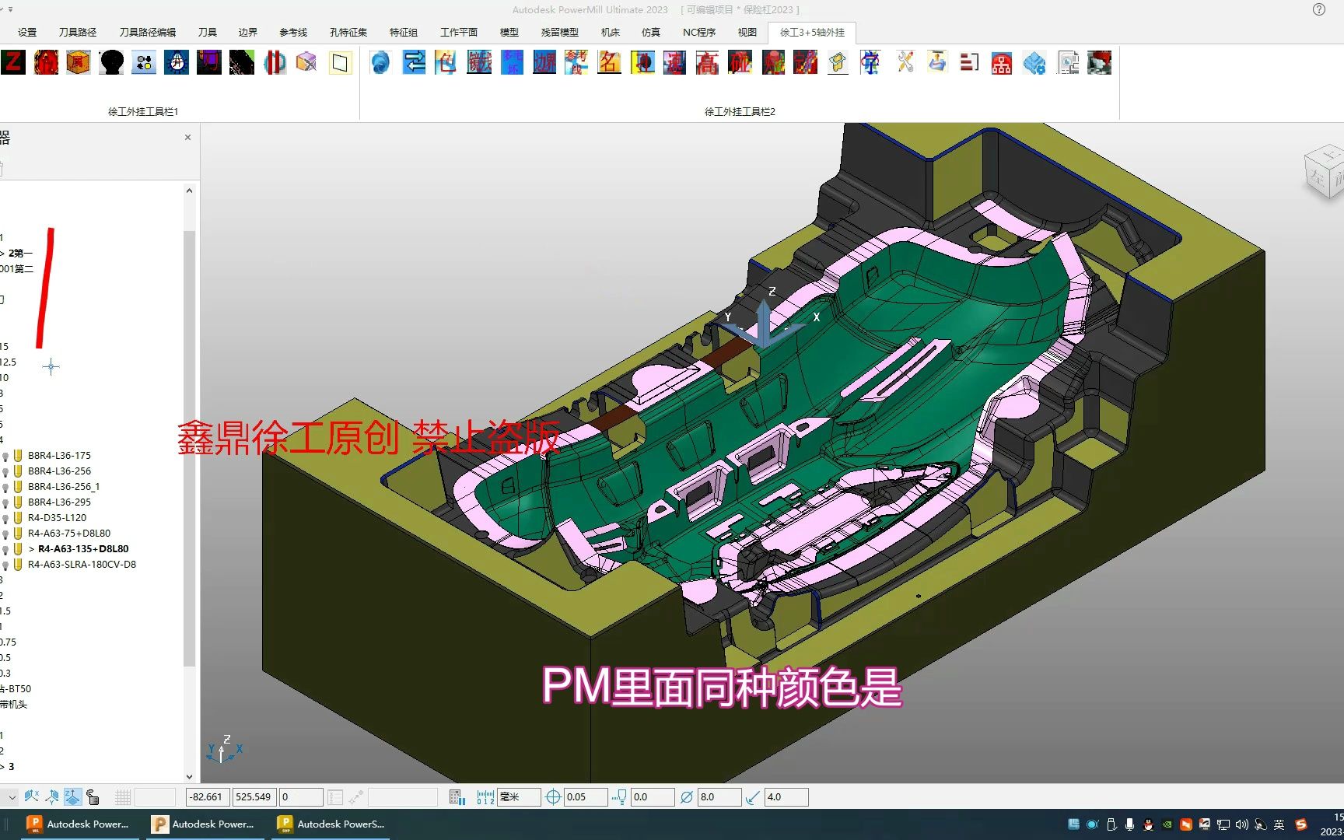Screen dimensions: 1344x840
Task: Click the blank pale-yellow square icon
Action: point(340,62)
